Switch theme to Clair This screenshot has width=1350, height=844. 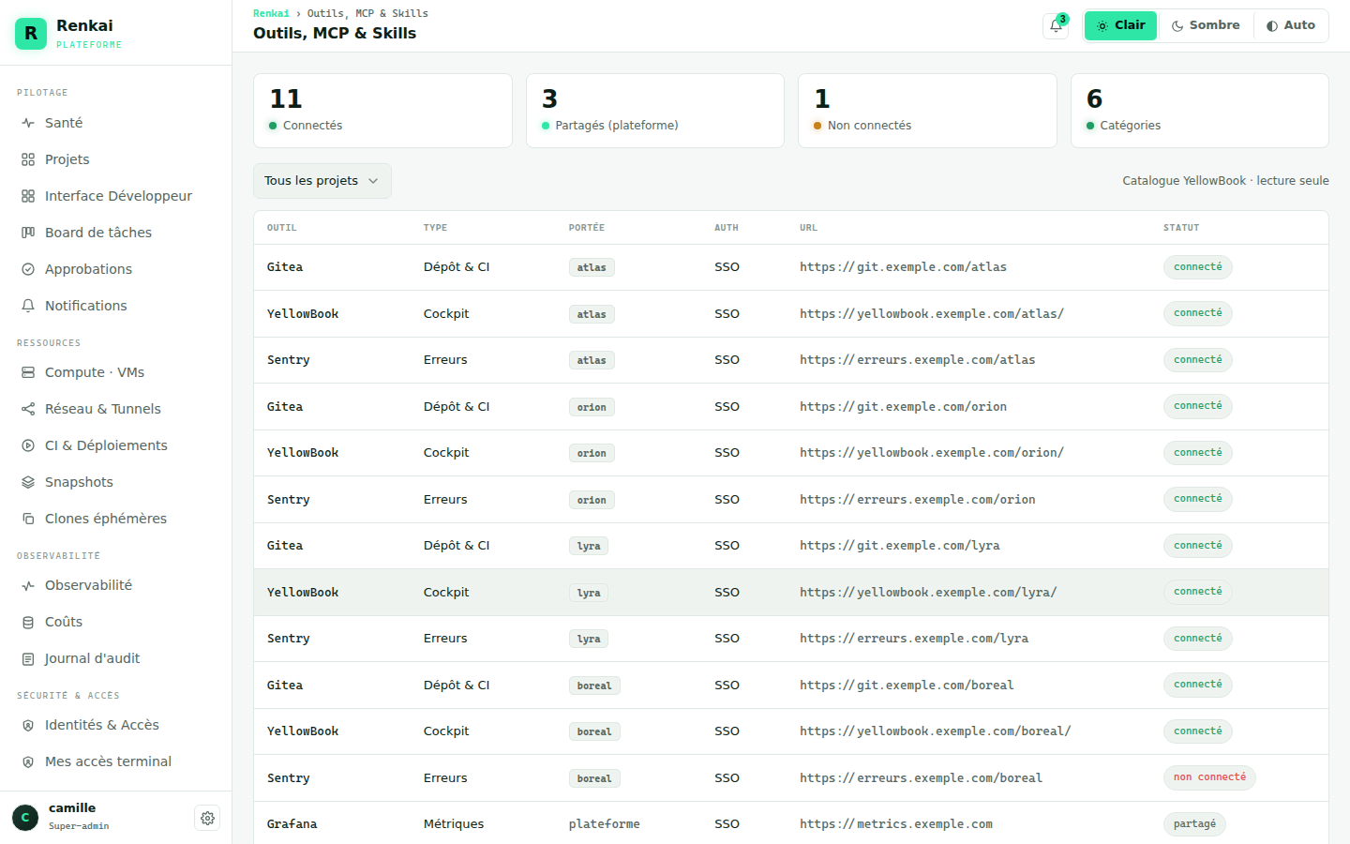pos(1121,25)
